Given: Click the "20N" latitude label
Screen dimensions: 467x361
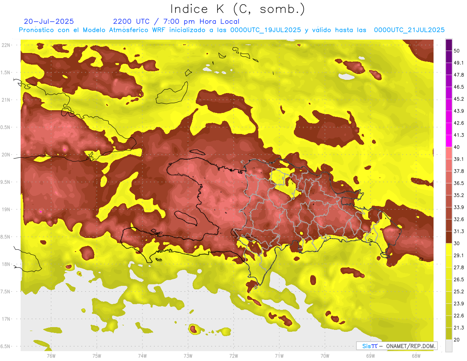Looking at the screenshot, I should [6, 155].
